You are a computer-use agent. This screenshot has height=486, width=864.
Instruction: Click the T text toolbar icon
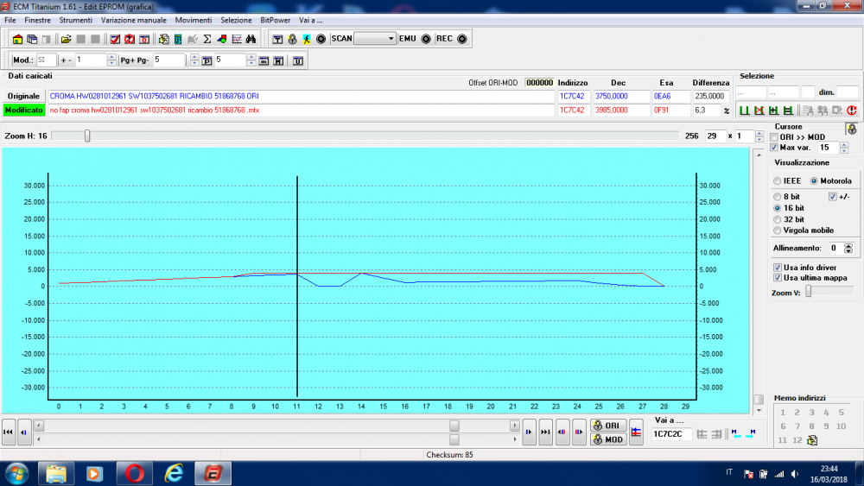(277, 39)
